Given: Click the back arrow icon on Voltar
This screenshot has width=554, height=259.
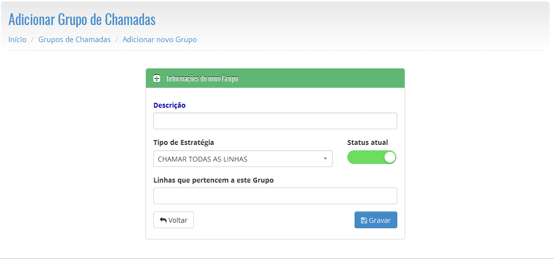Looking at the screenshot, I should click(x=163, y=220).
